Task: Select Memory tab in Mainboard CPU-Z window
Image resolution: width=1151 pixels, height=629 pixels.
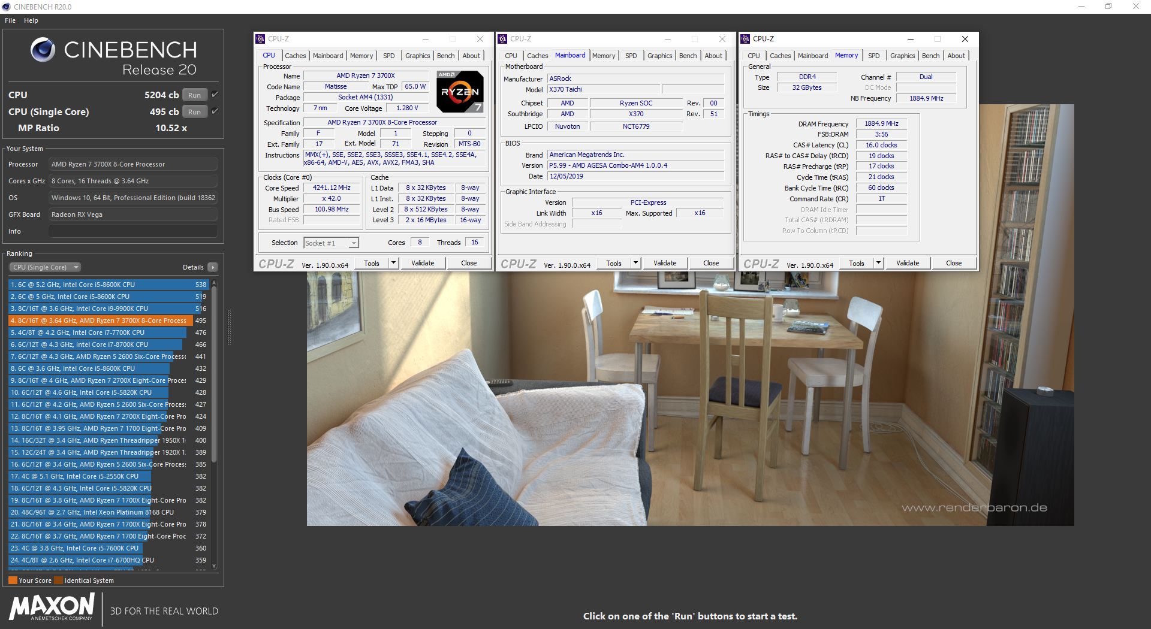Action: point(604,56)
